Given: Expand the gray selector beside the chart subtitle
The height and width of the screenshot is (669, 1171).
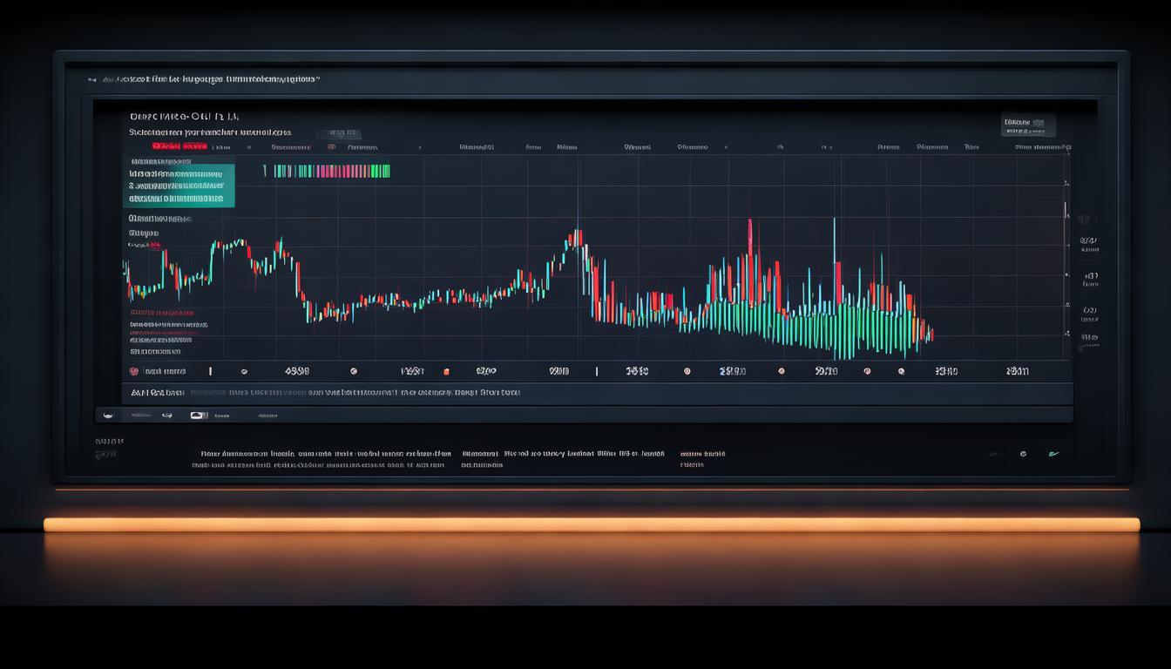Looking at the screenshot, I should (338, 134).
